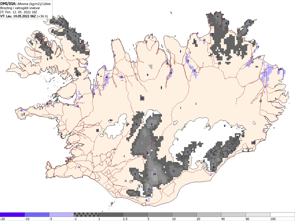The image size is (295, 221).
Task: Click the "-10" legend scale label
Action: pos(27,219)
